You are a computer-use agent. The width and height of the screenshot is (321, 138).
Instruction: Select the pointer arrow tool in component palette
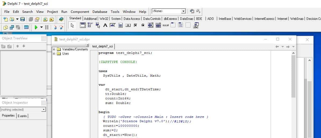(x=72, y=25)
